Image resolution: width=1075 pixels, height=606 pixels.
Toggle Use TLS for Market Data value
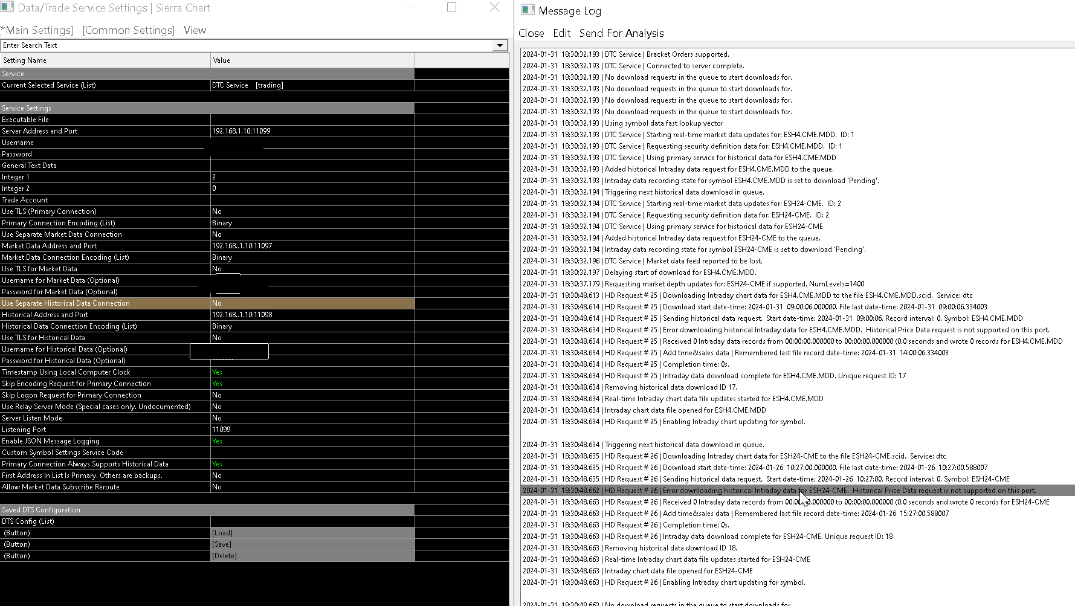pos(312,269)
